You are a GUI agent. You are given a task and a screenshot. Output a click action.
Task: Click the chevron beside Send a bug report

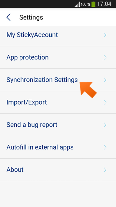click(x=105, y=125)
